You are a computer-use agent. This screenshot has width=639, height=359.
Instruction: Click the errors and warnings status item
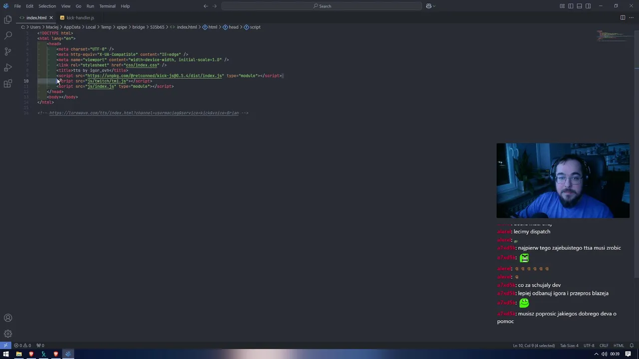(x=22, y=346)
